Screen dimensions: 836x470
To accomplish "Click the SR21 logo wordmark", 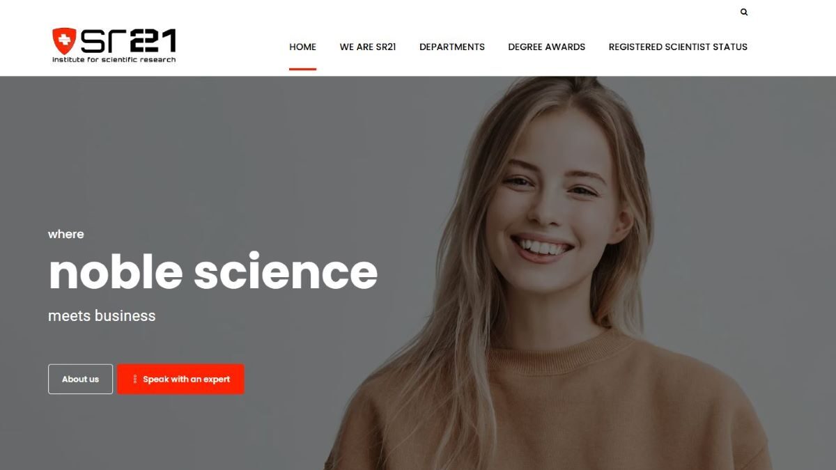I will [127, 41].
